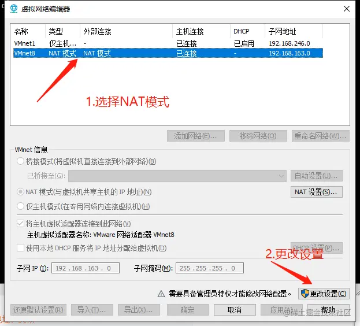Close the 虚拟网络编辑器 dialog
Viewport: 360px width, 326px height.
347,9
